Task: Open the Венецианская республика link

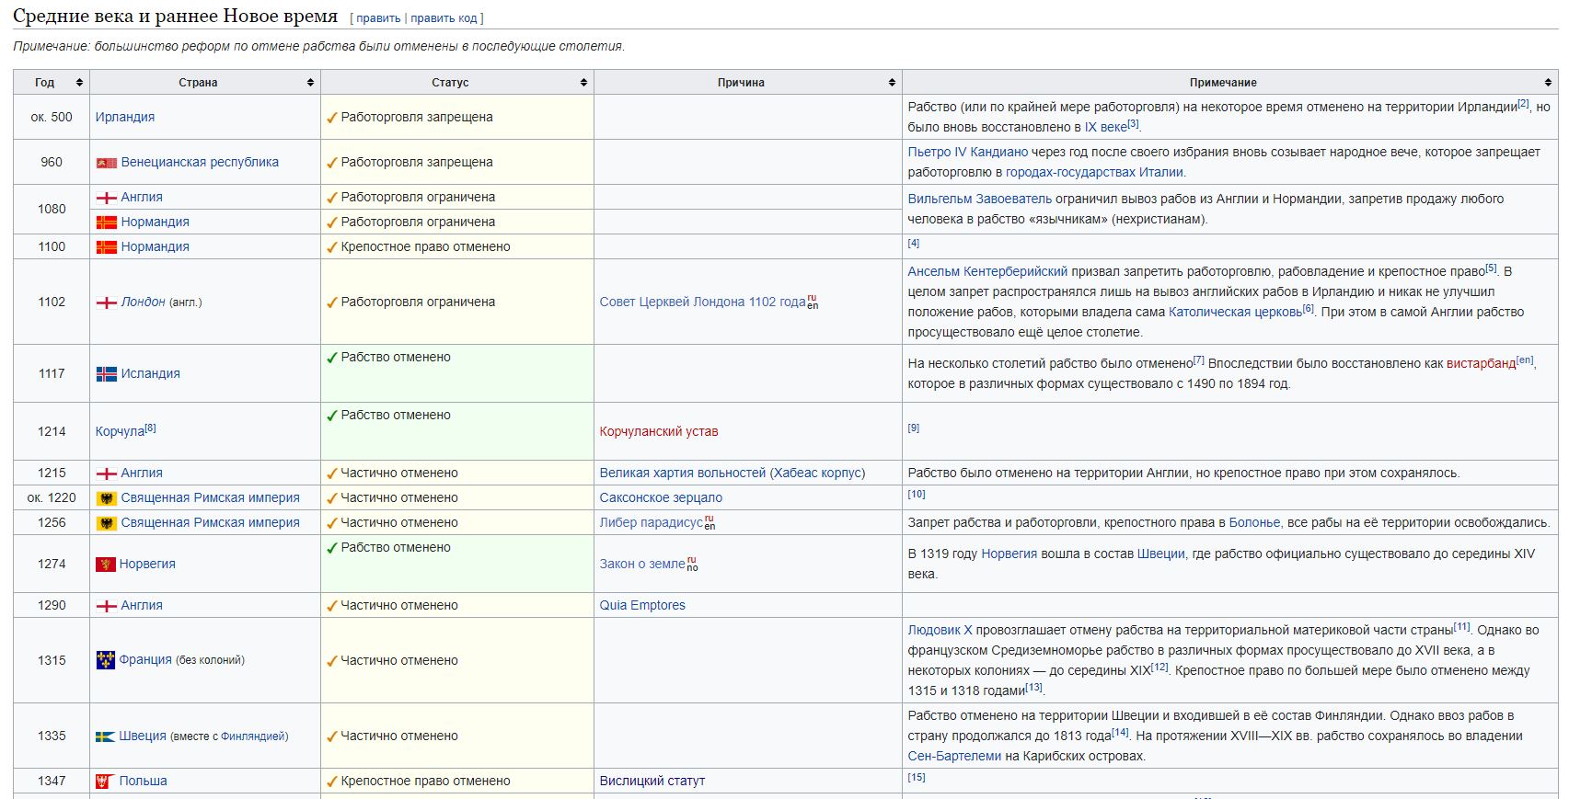Action: coord(200,163)
